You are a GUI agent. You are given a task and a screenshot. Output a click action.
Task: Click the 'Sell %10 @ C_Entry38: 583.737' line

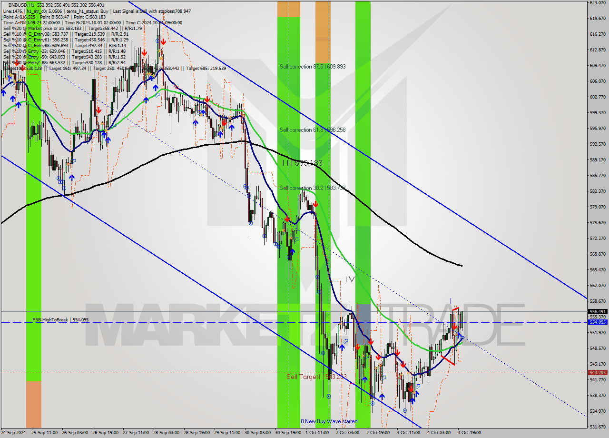[66, 34]
